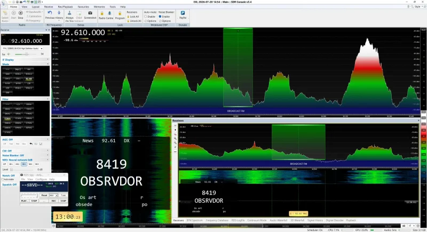427x232 pixels.
Task: Expand the IF Display section
Action: pos(48,60)
